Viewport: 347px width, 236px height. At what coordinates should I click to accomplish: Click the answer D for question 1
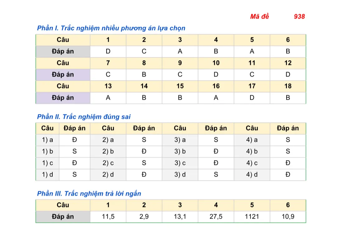(108, 51)
